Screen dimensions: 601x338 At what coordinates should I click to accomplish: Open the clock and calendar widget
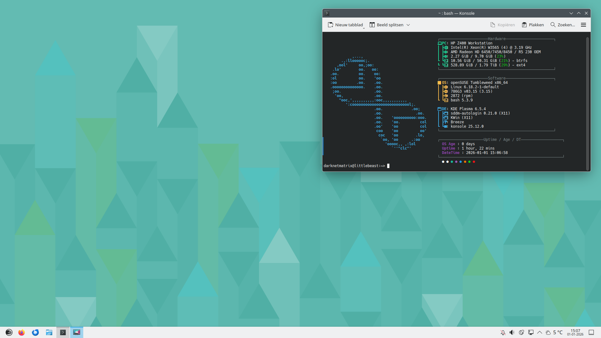[575, 332]
